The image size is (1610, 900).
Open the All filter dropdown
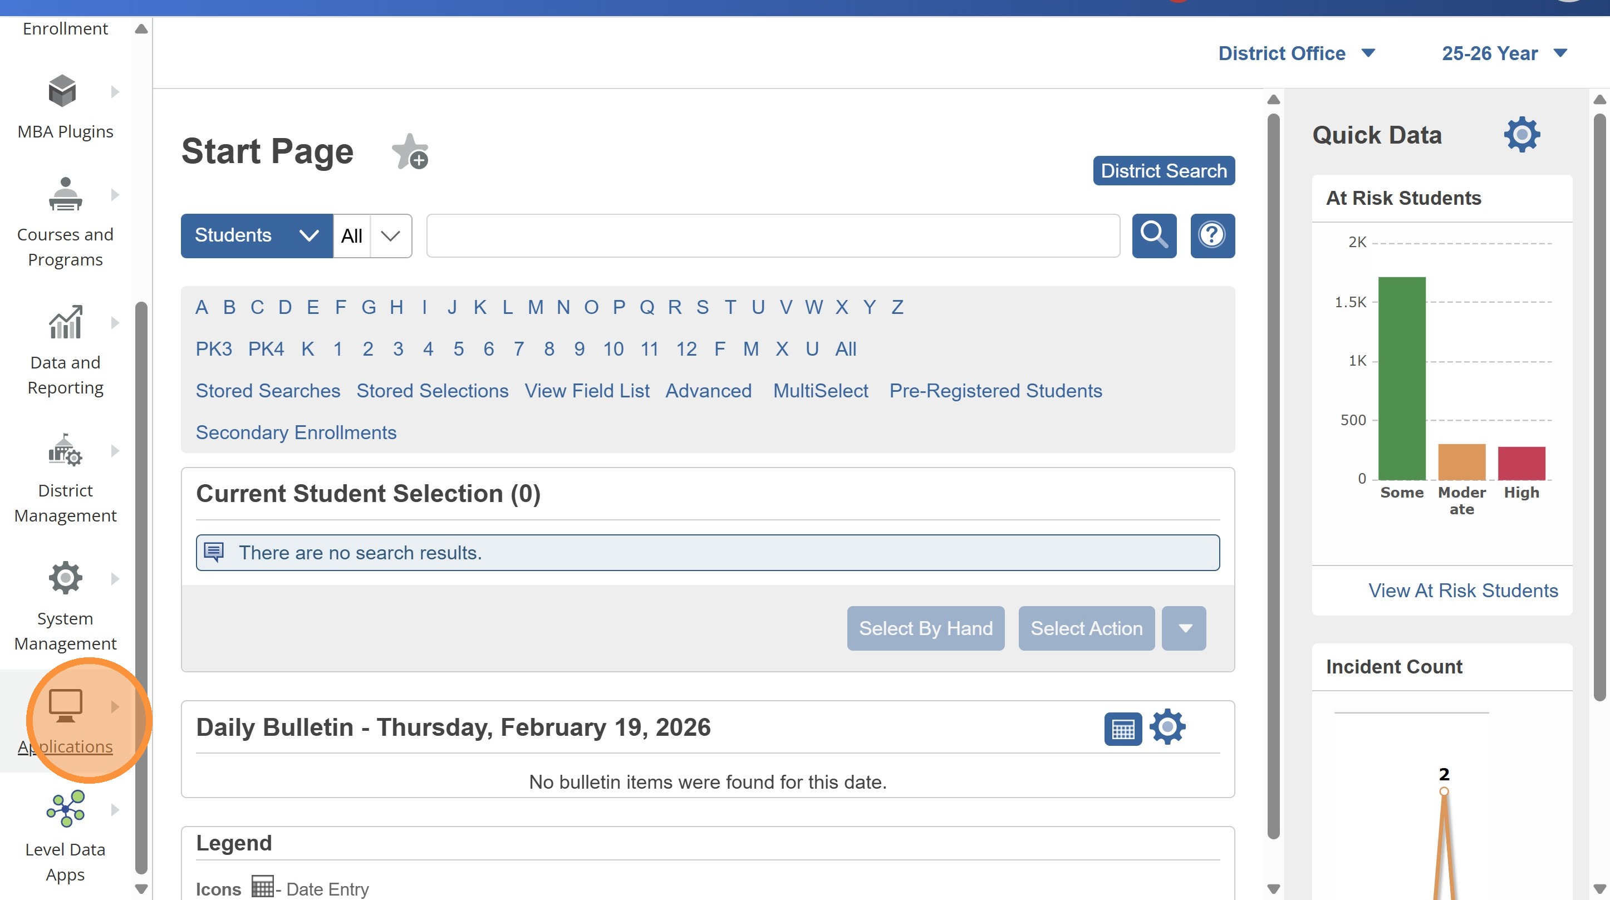click(373, 235)
